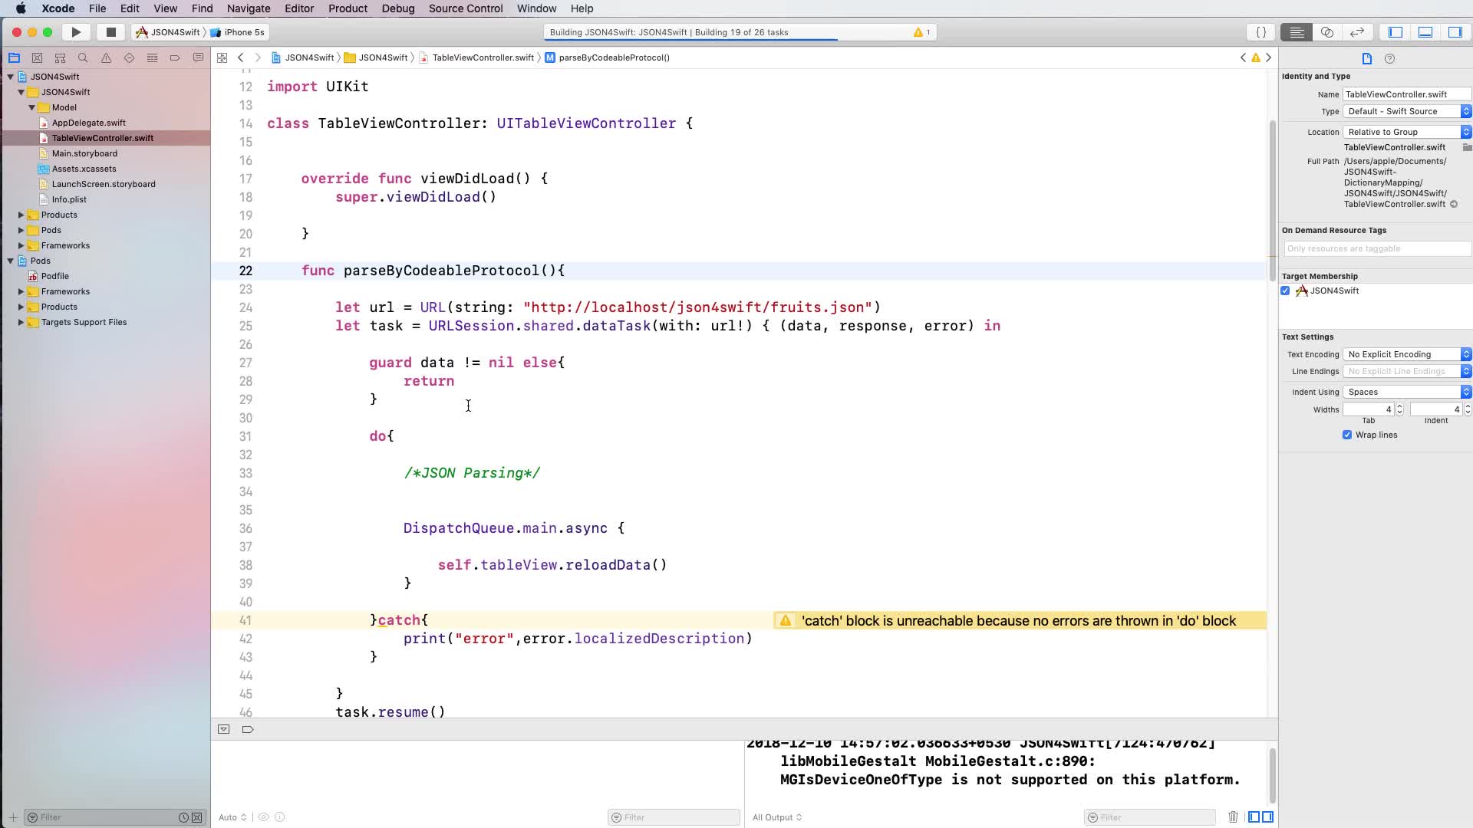
Task: Click the console Filter field
Action: tap(1149, 817)
